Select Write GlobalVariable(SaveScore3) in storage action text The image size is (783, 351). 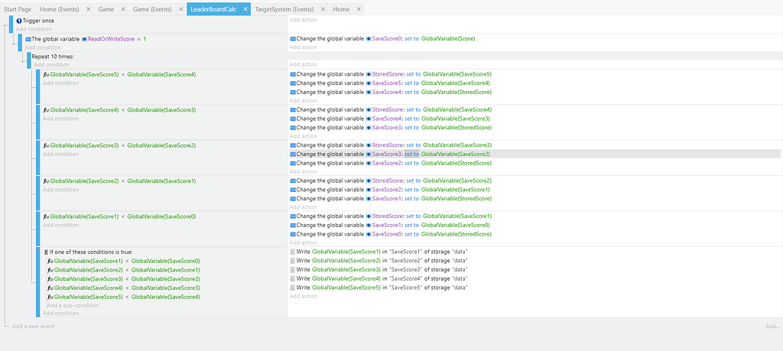[382, 269]
